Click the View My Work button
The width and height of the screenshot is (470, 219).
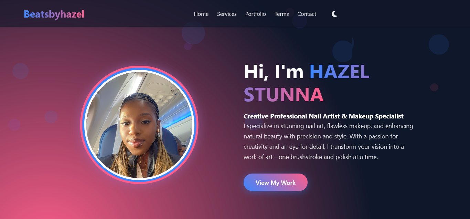276,182
